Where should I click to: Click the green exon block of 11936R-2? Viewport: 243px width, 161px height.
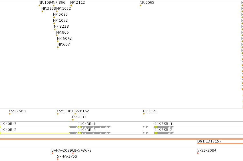[x=156, y=133]
